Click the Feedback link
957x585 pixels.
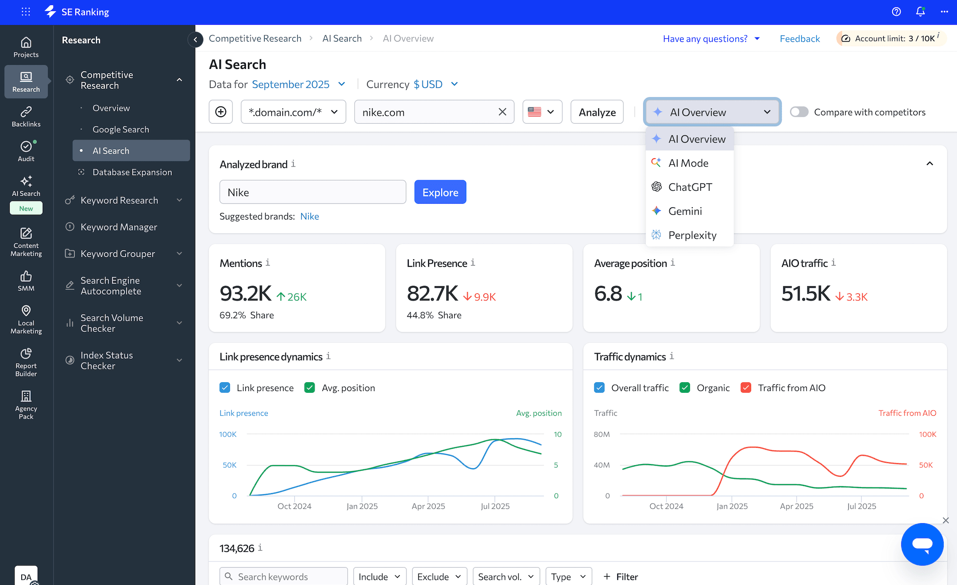pyautogui.click(x=799, y=38)
